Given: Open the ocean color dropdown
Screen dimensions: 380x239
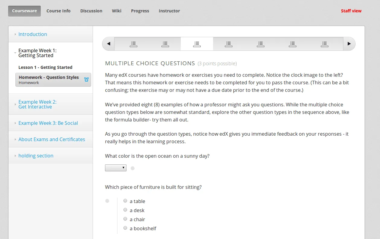Looking at the screenshot, I should 116,168.
